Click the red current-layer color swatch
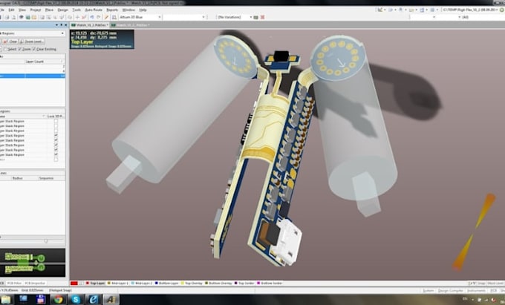The width and height of the screenshot is (505, 305). pos(74,283)
